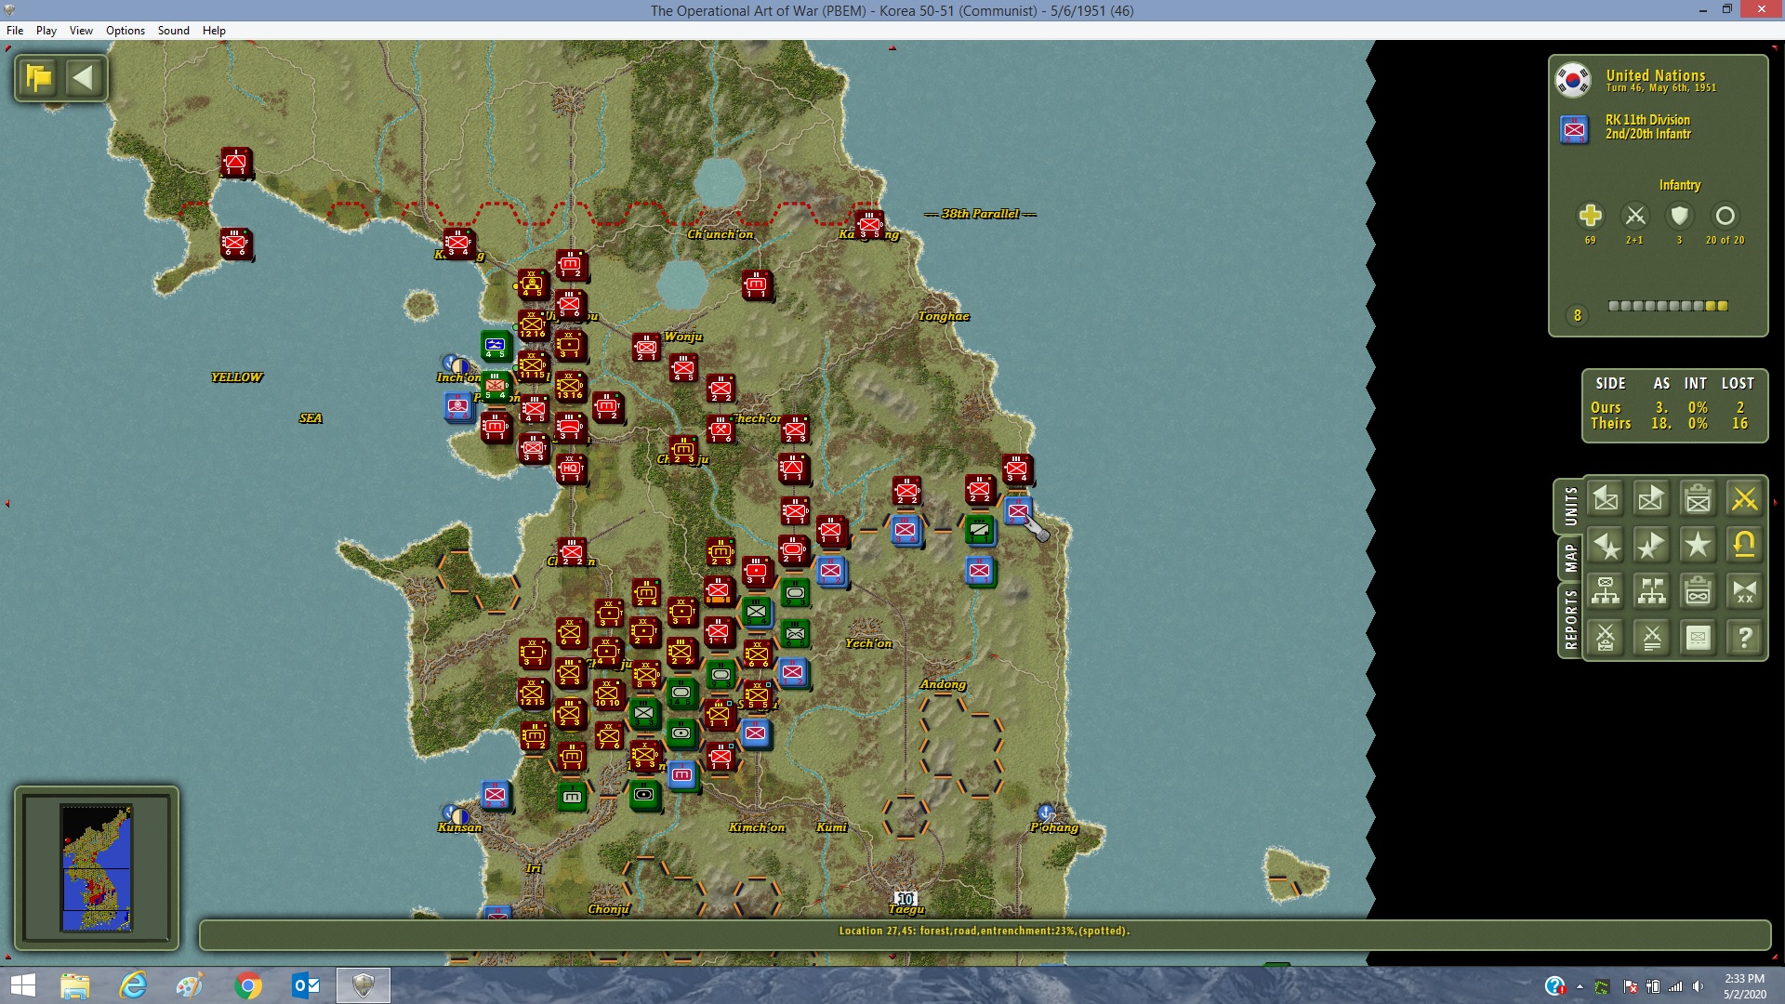This screenshot has height=1004, width=1785.
Task: Open the Sound menu
Action: click(x=174, y=31)
